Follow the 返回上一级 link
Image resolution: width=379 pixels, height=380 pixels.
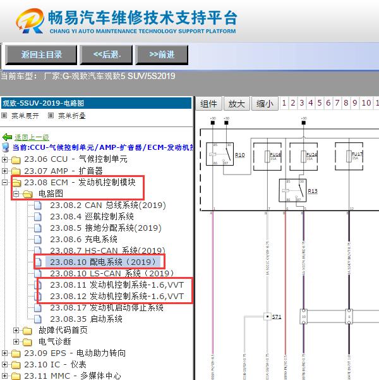tap(32, 137)
